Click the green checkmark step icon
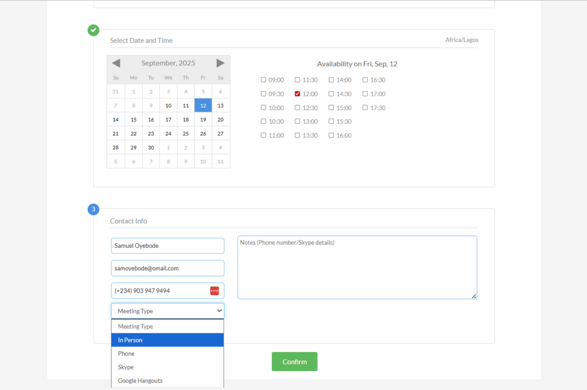This screenshot has width=587, height=390. 93,30
